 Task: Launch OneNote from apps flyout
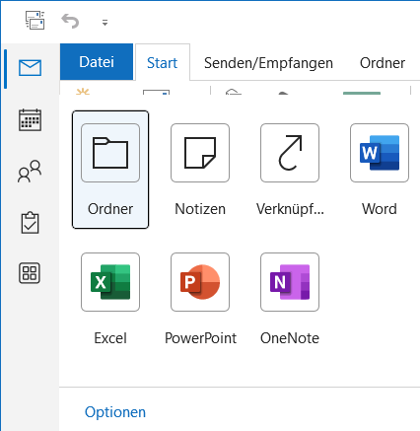coord(290,299)
